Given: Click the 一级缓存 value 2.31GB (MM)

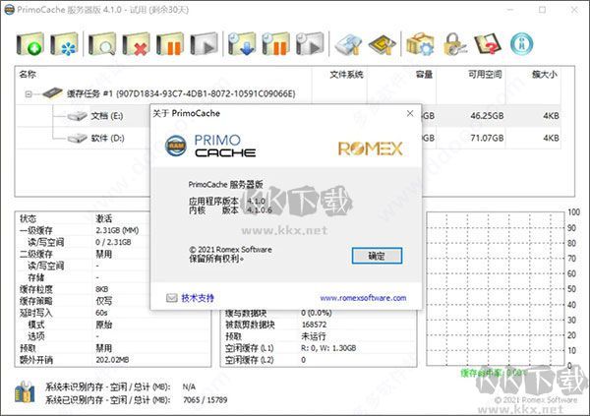Looking at the screenshot, I should coord(117,230).
